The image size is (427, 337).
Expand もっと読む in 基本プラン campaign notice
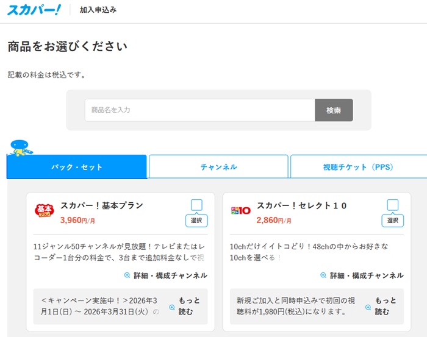188,307
